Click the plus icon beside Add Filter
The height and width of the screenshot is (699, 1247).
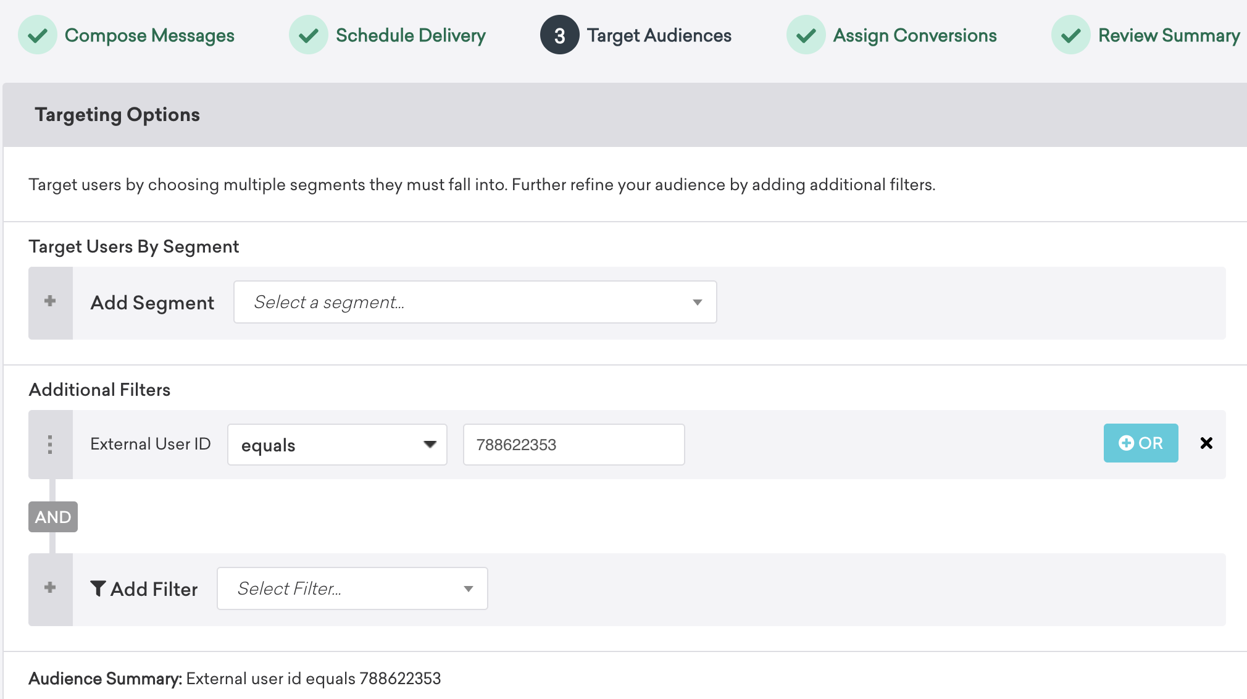coord(50,588)
